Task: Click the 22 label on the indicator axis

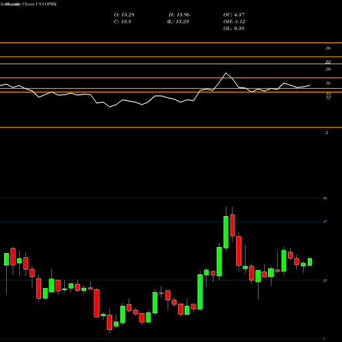Action: pyautogui.click(x=328, y=62)
